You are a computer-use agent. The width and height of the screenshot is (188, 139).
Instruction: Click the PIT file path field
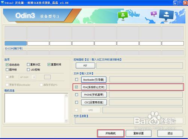(x=139, y=66)
